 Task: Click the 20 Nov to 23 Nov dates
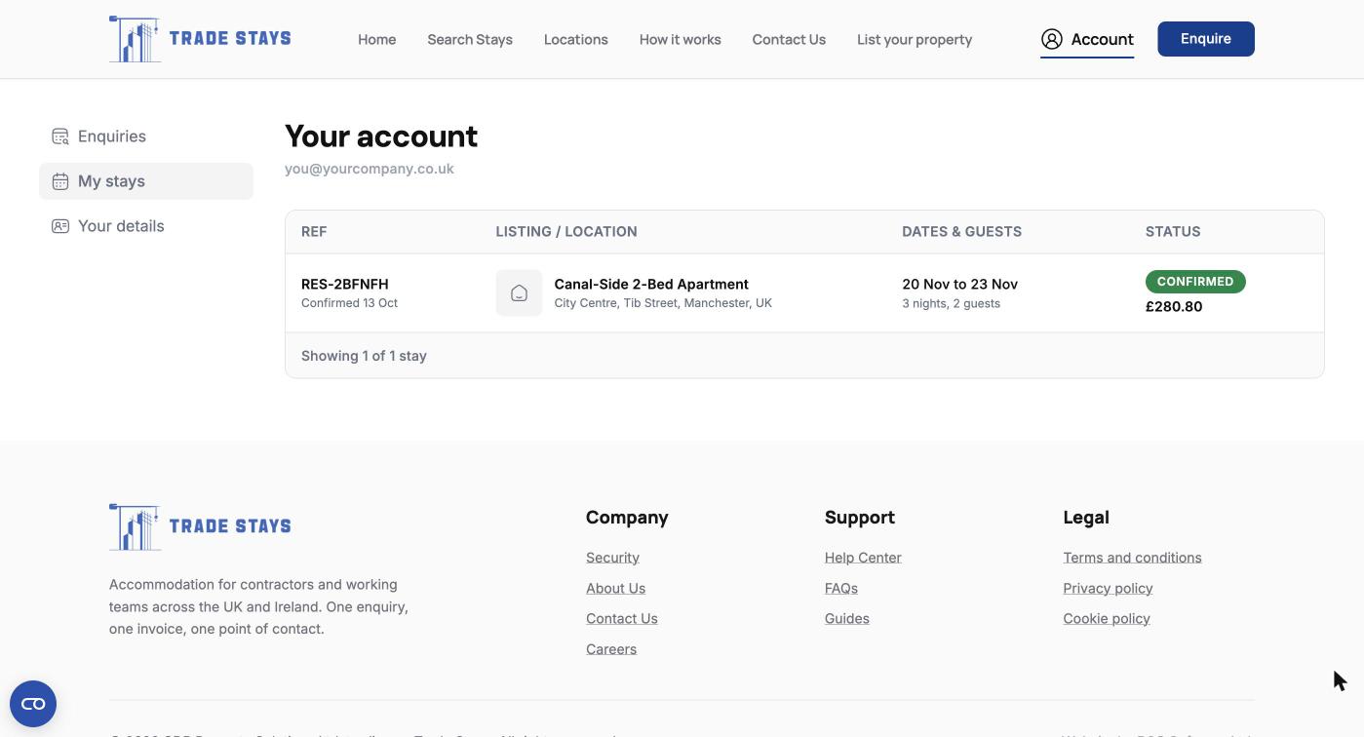[x=960, y=285]
